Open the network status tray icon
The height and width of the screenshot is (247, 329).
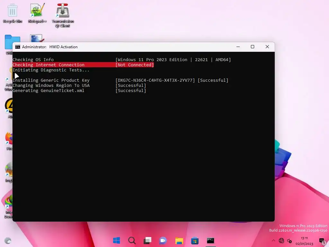click(281, 241)
